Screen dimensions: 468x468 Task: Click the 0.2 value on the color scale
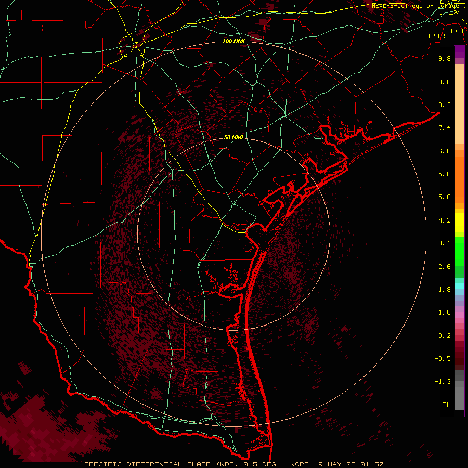(445, 336)
